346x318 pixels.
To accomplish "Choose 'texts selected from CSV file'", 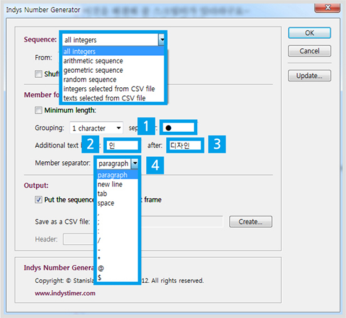I will tap(114, 98).
